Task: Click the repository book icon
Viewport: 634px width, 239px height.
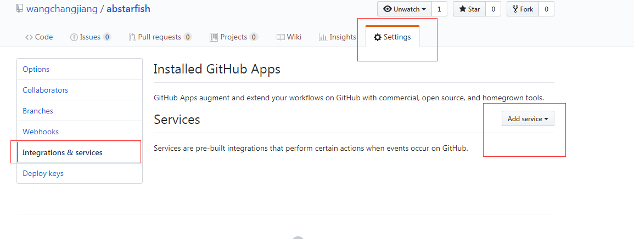Action: [19, 8]
